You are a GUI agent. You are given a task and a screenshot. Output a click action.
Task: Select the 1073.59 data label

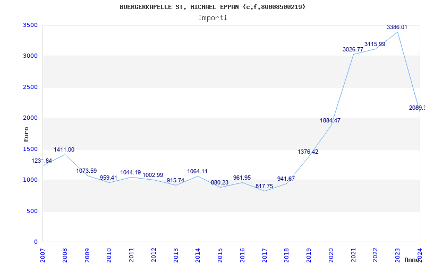87,171
